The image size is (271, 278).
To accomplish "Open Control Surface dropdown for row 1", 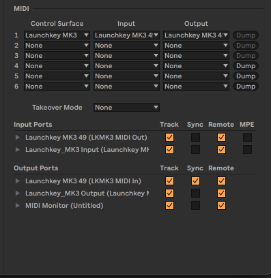I will 57,35.
